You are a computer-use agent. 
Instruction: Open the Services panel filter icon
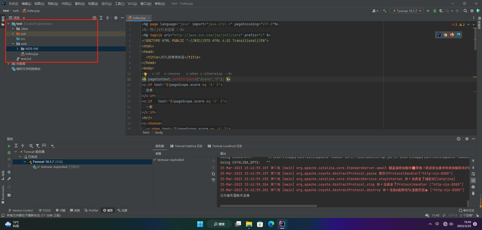tap(37, 146)
